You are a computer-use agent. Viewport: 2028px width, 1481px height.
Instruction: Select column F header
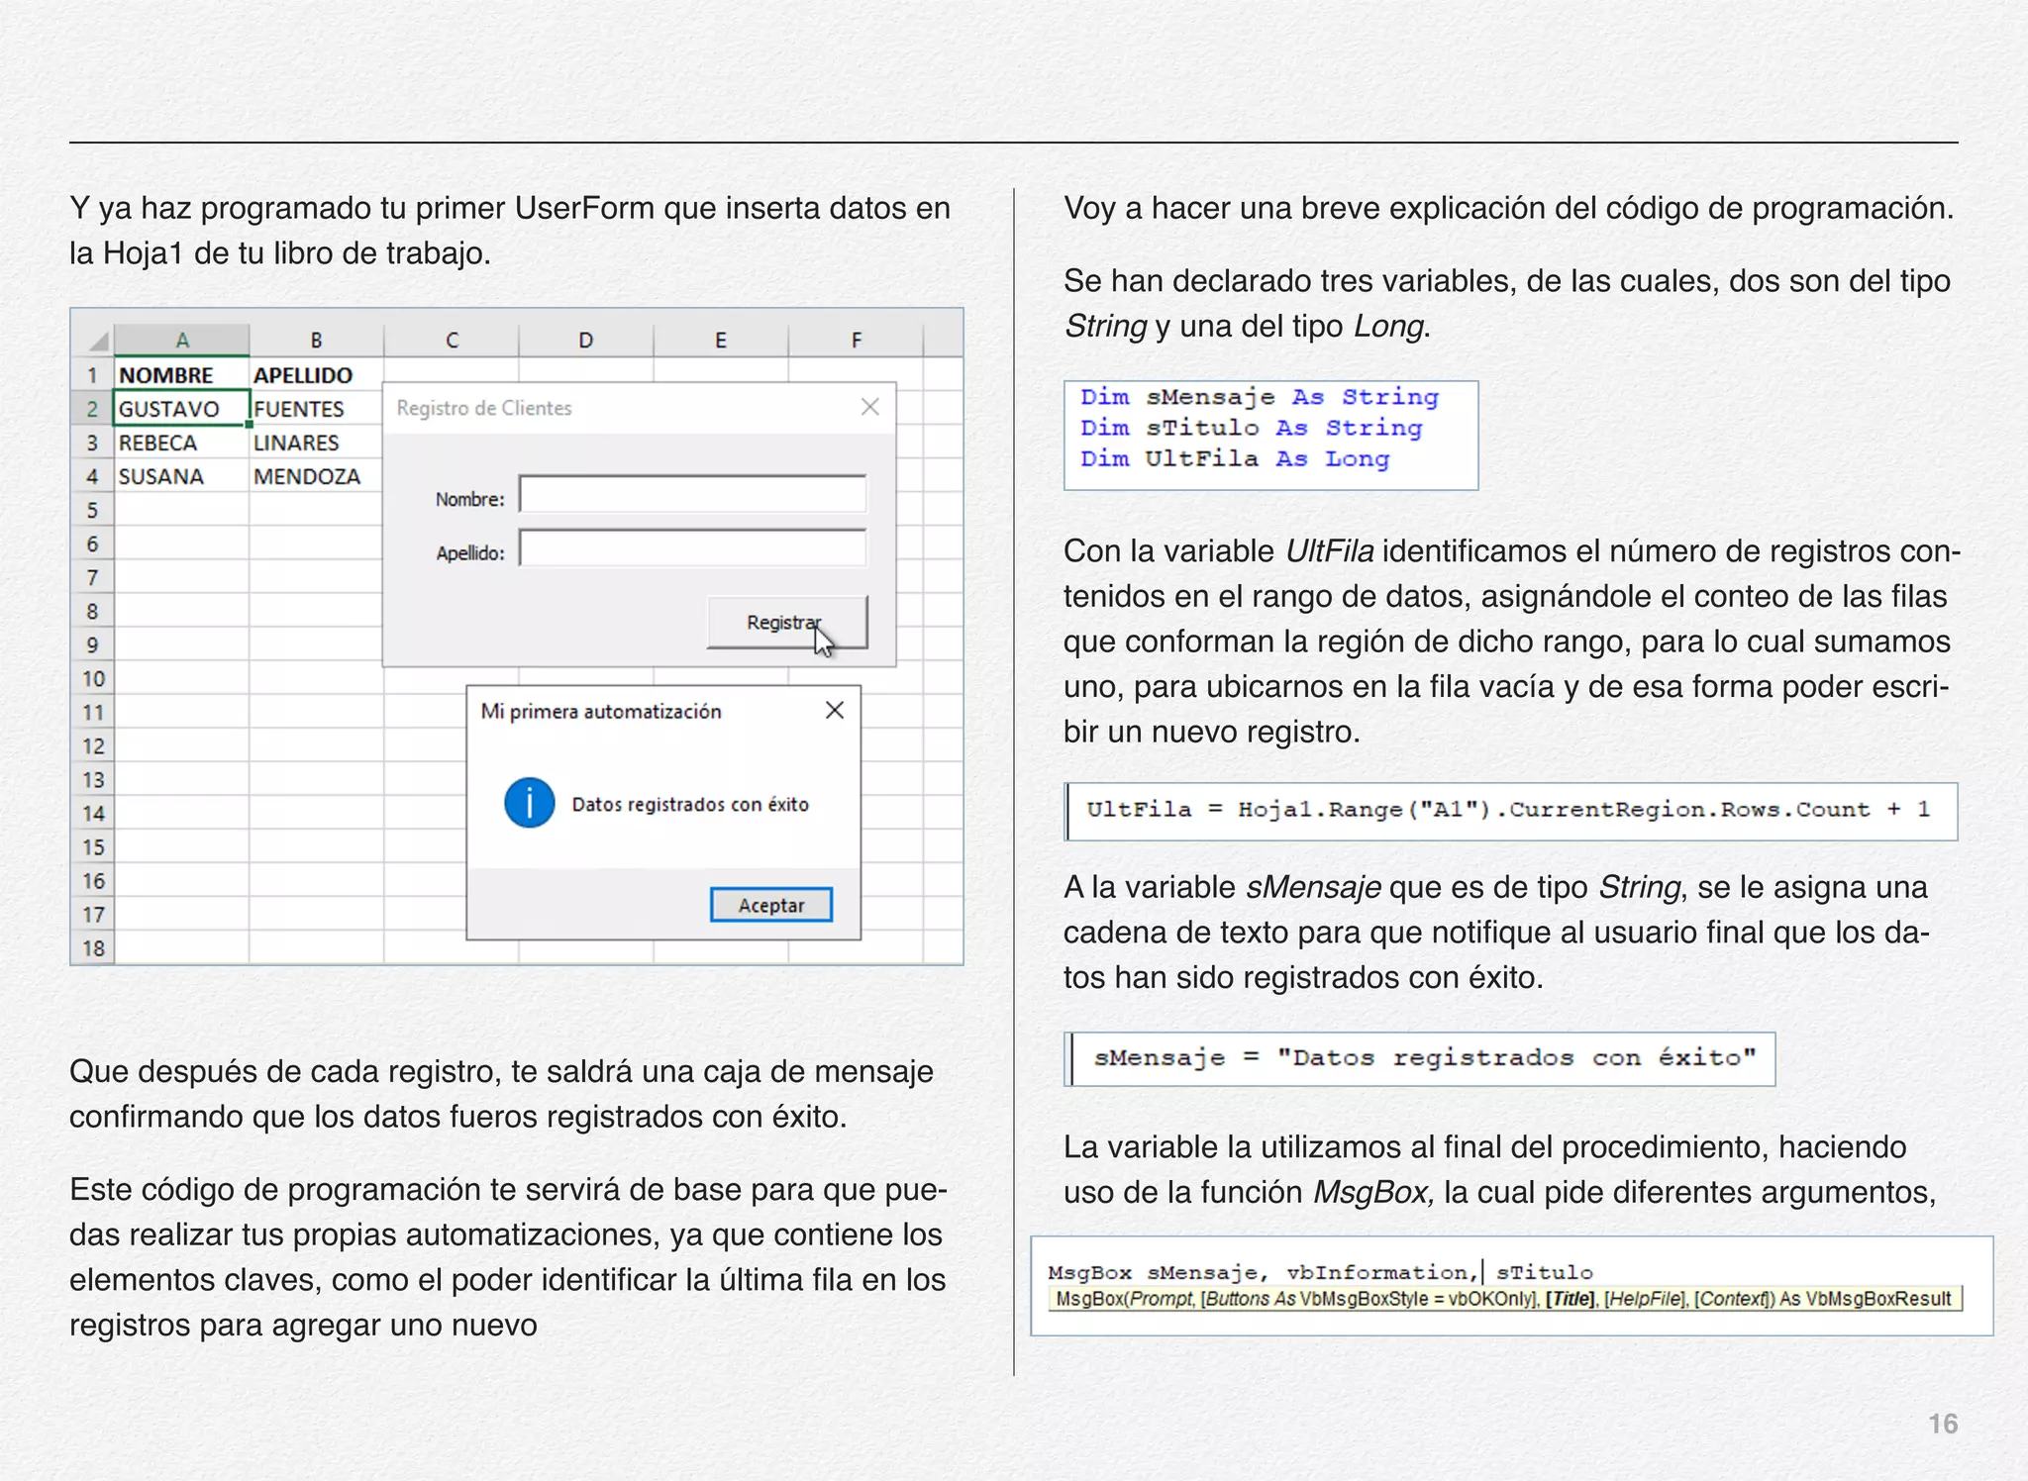[x=857, y=341]
